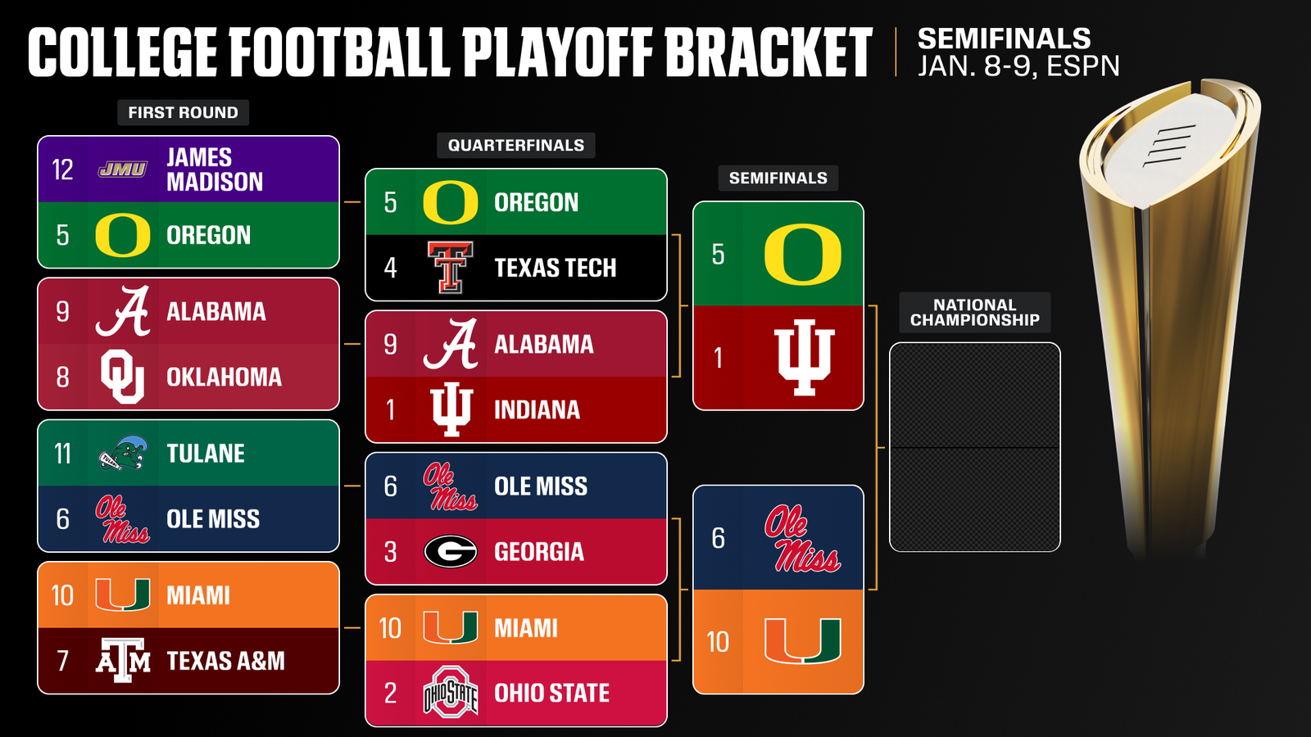Screen dimensions: 1311x737
Task: Click the top empty National Championship slot
Action: pyautogui.click(x=974, y=396)
